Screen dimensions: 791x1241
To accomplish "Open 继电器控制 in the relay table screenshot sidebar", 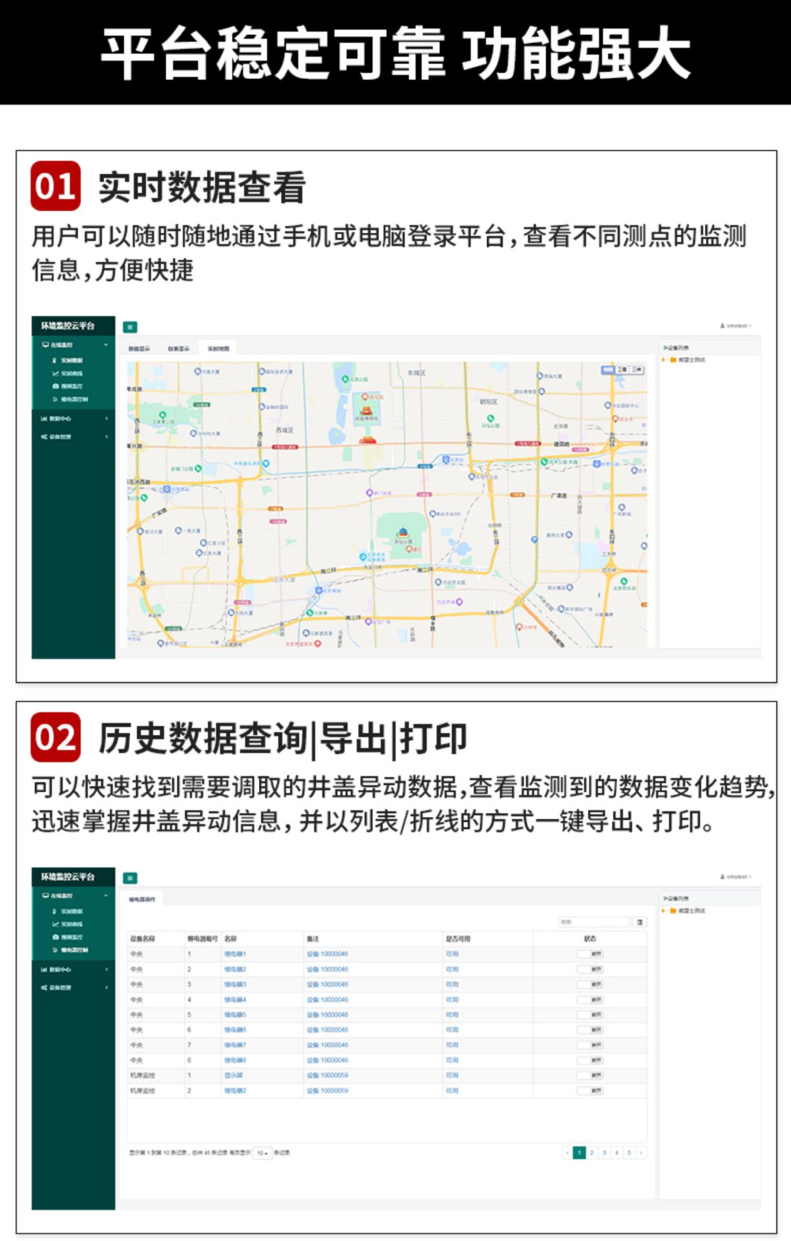I will coord(70,950).
